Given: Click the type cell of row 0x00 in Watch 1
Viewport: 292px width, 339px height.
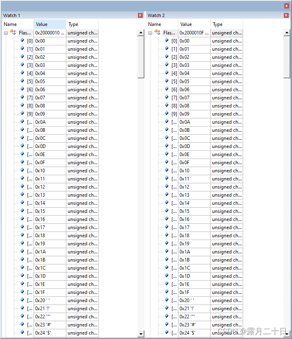Looking at the screenshot, I should (83, 41).
